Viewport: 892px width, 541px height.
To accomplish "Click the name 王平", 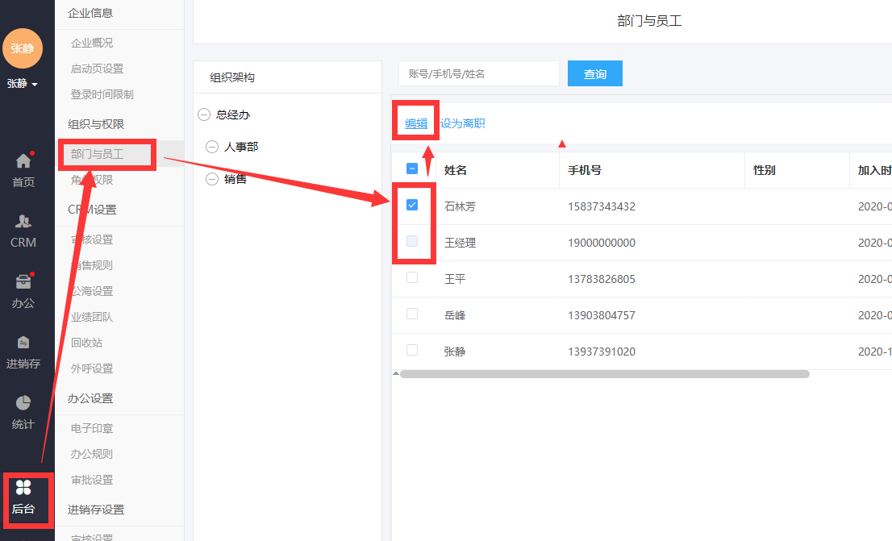I will pos(455,279).
